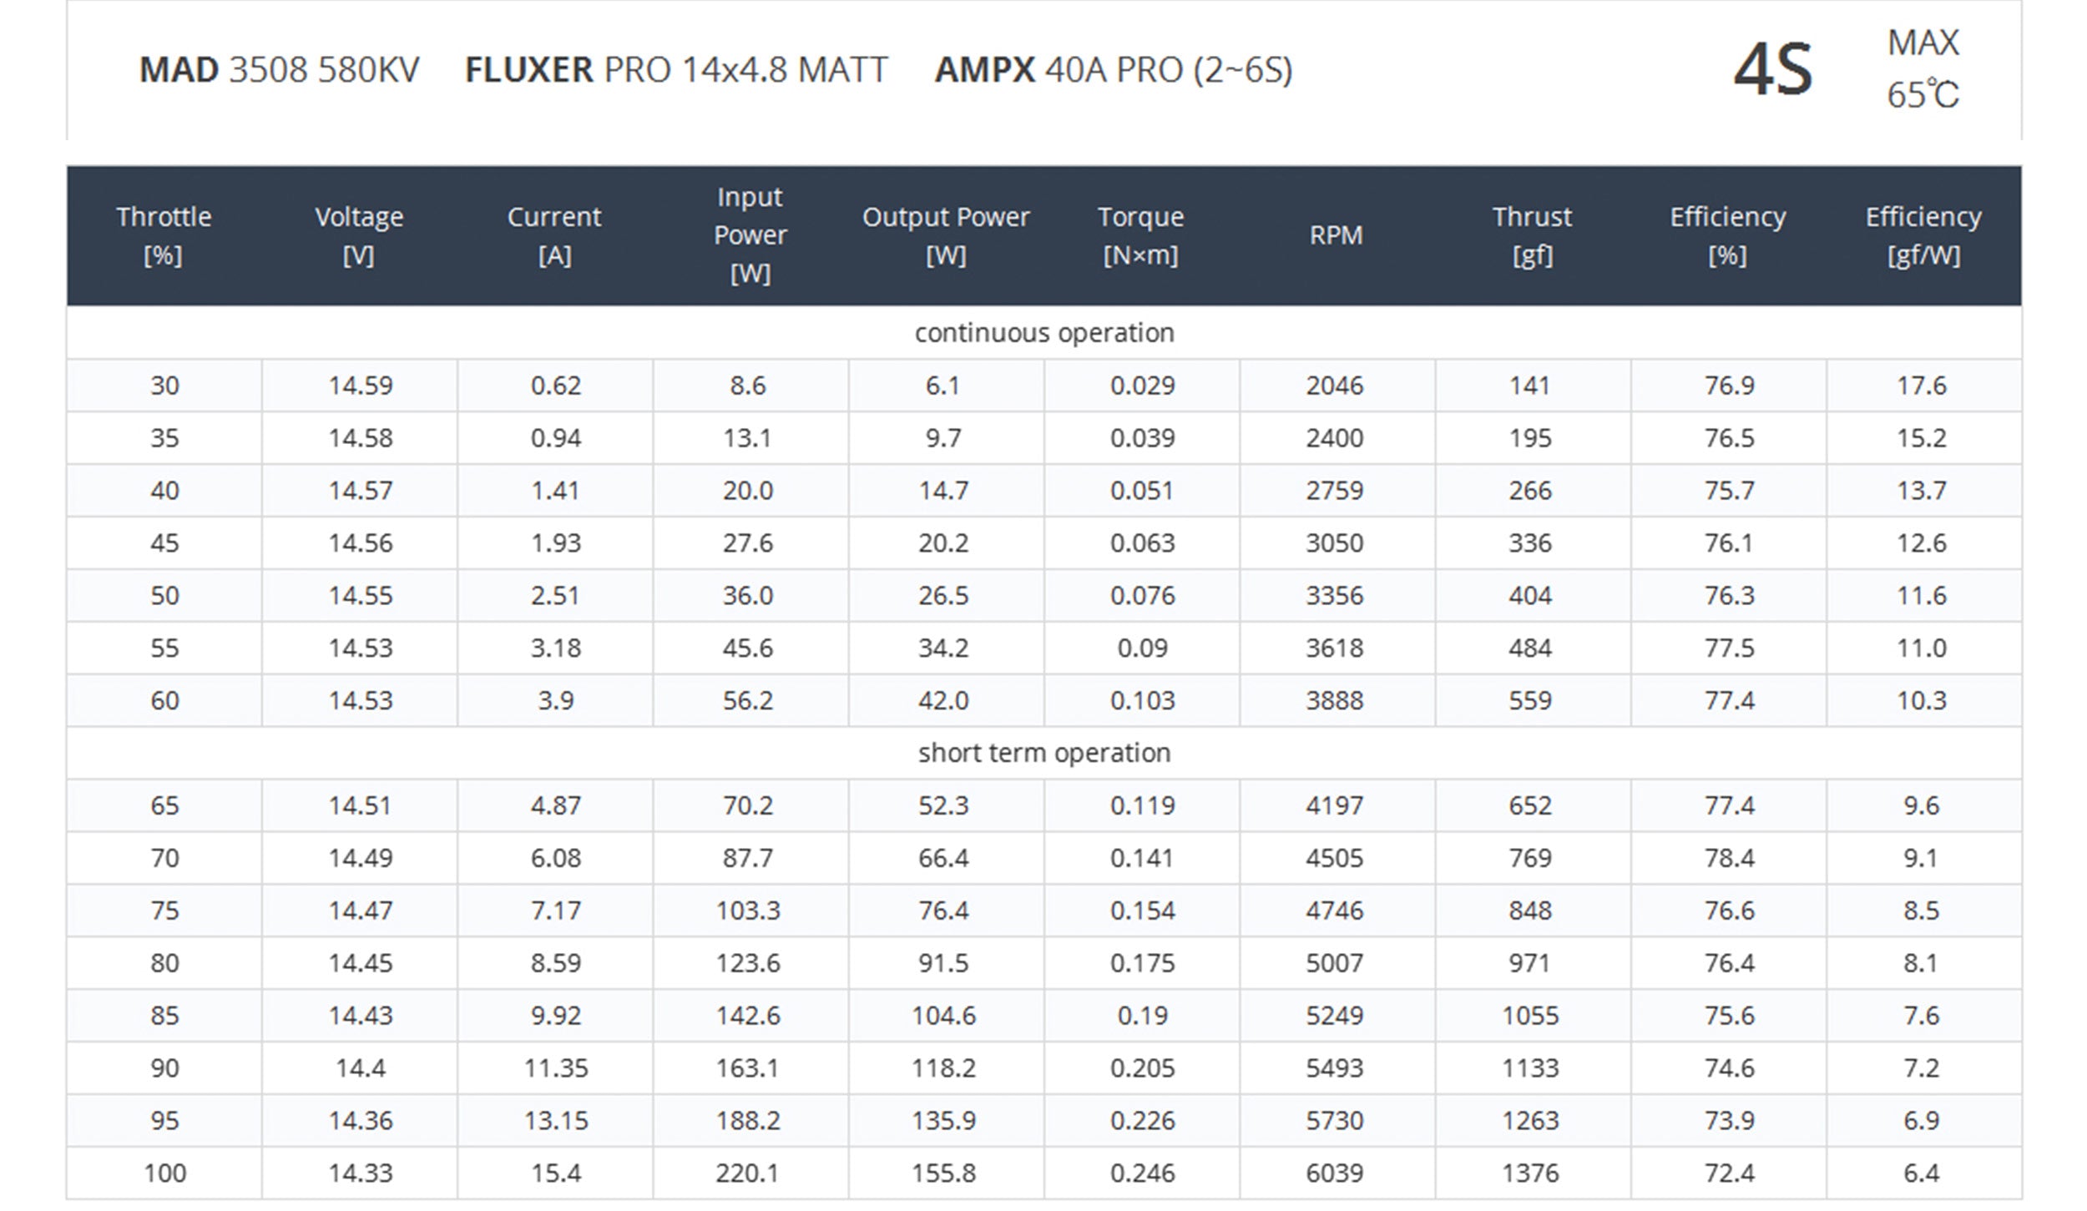Select the Efficiency [%] column header

(x=1727, y=235)
